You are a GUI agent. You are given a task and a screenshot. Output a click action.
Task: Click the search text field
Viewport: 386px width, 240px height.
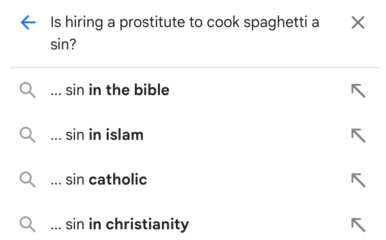pos(185,33)
